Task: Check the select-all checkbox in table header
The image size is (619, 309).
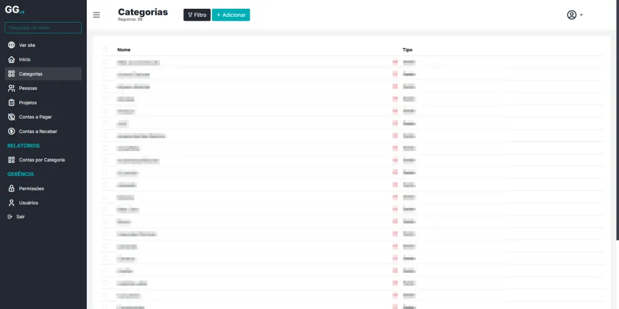Action: click(105, 50)
